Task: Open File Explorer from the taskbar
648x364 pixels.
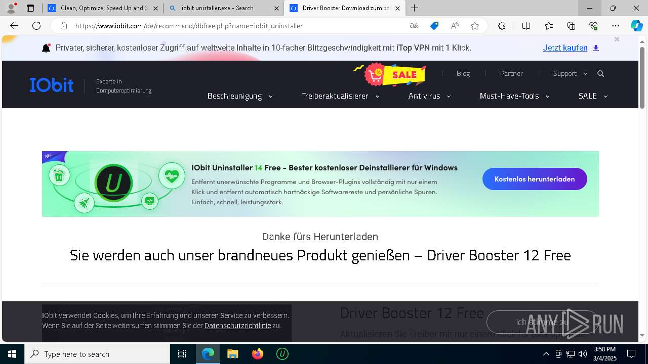Action: 233,354
